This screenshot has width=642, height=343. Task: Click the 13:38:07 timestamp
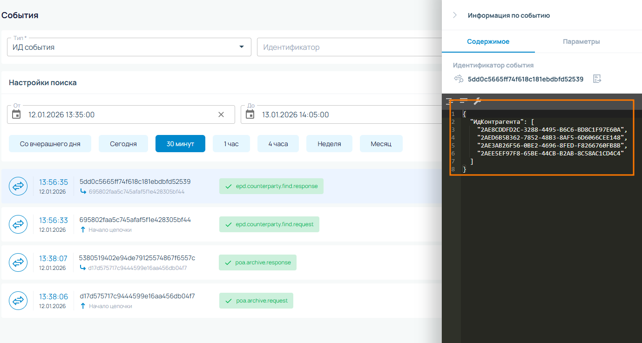click(53, 258)
